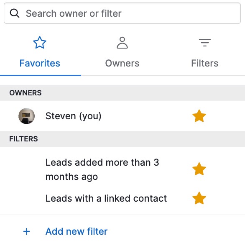Click the magnifying glass search icon
The height and width of the screenshot is (246, 245).
point(14,13)
